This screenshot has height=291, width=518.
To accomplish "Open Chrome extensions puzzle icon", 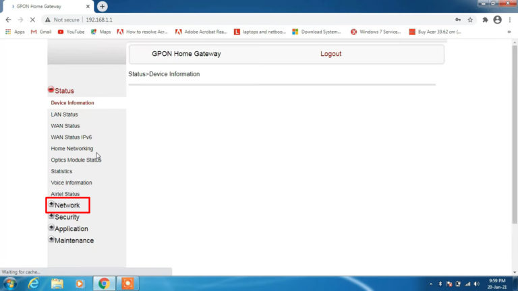I will point(485,20).
